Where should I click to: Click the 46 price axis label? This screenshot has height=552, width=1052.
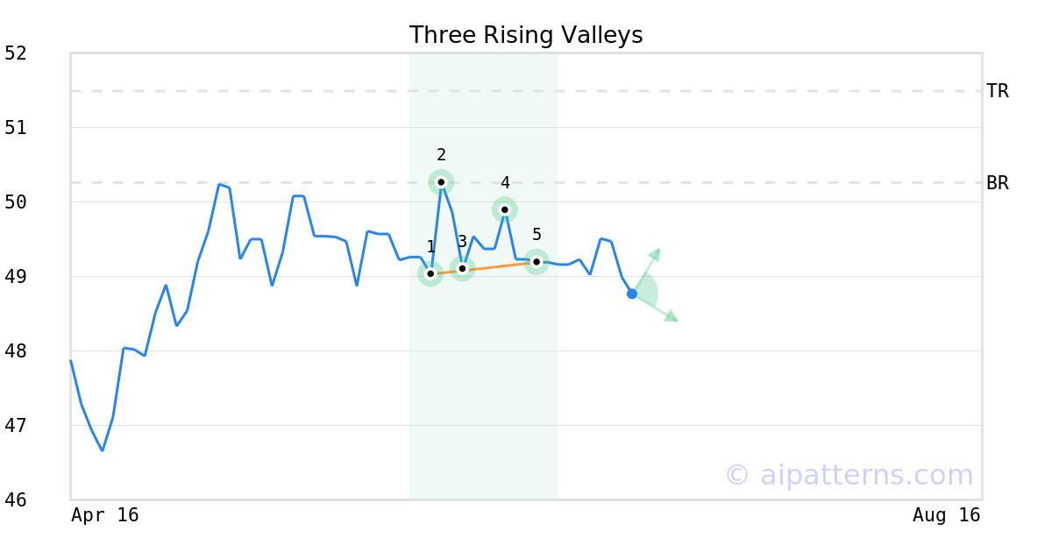tap(16, 500)
